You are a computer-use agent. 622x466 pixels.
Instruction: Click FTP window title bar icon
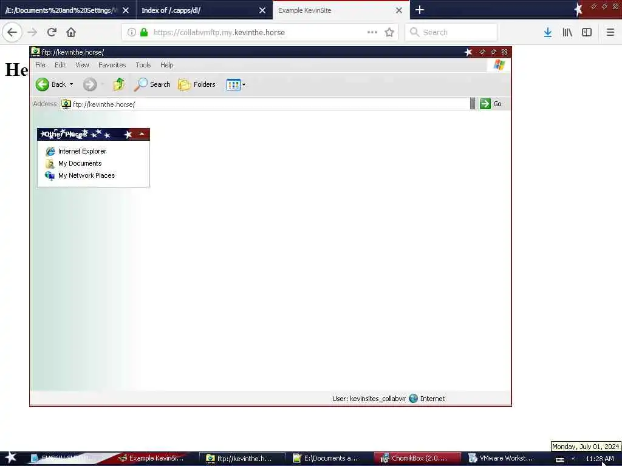pos(35,52)
